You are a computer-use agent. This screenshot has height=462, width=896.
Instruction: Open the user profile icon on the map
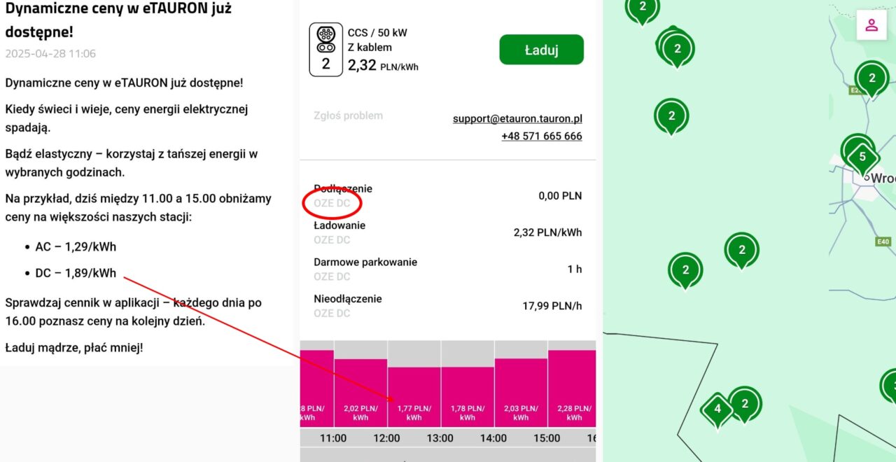point(871,25)
